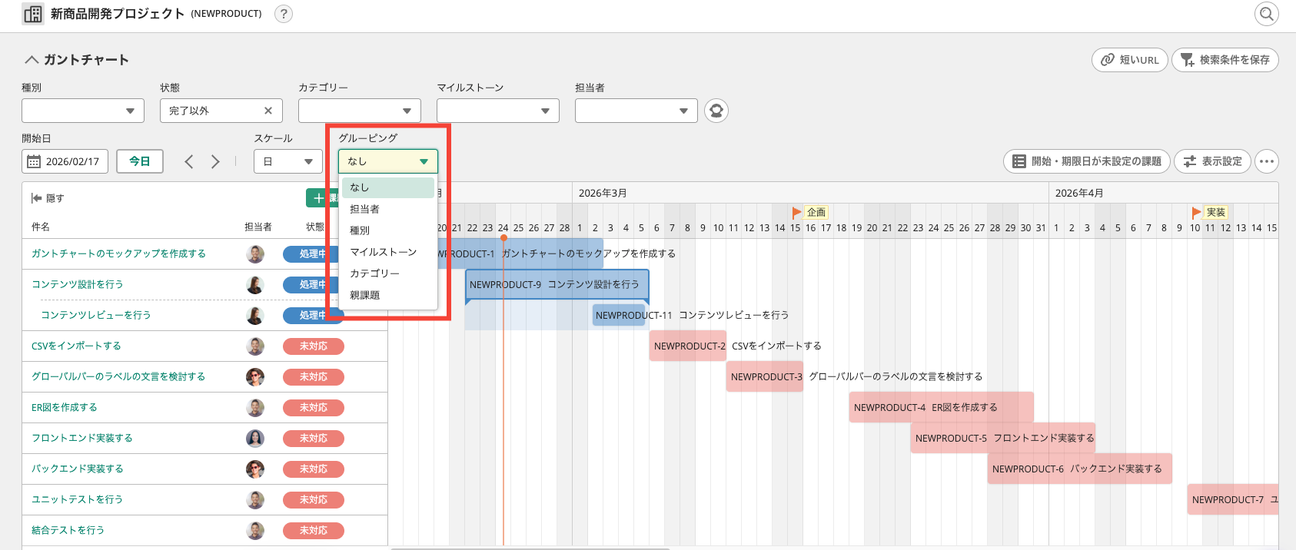The height and width of the screenshot is (550, 1296).
Task: Click 隠す to hide the issue list
Action: point(48,198)
